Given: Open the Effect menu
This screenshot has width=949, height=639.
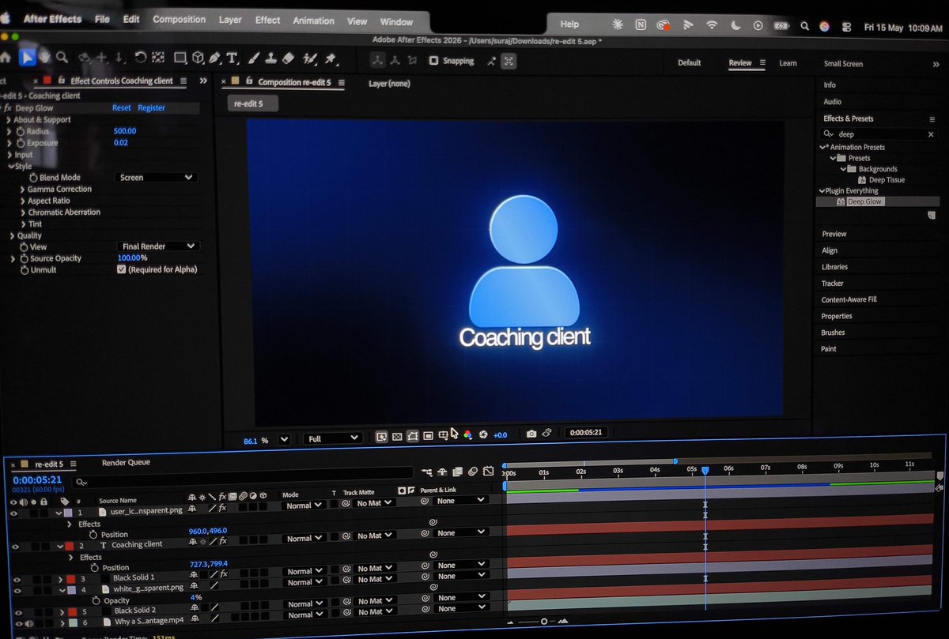Looking at the screenshot, I should (267, 21).
